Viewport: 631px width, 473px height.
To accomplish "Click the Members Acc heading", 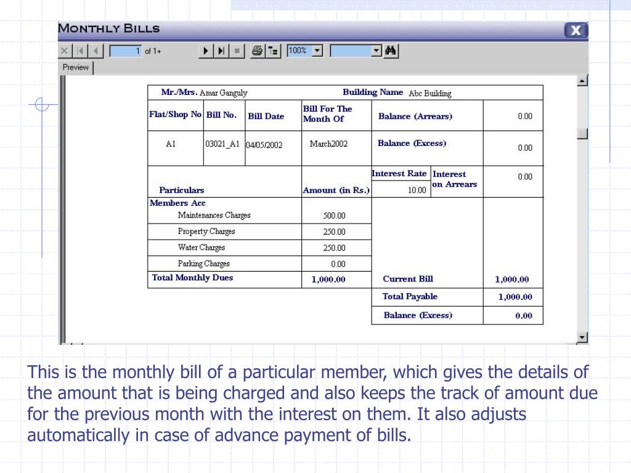I will 177,203.
